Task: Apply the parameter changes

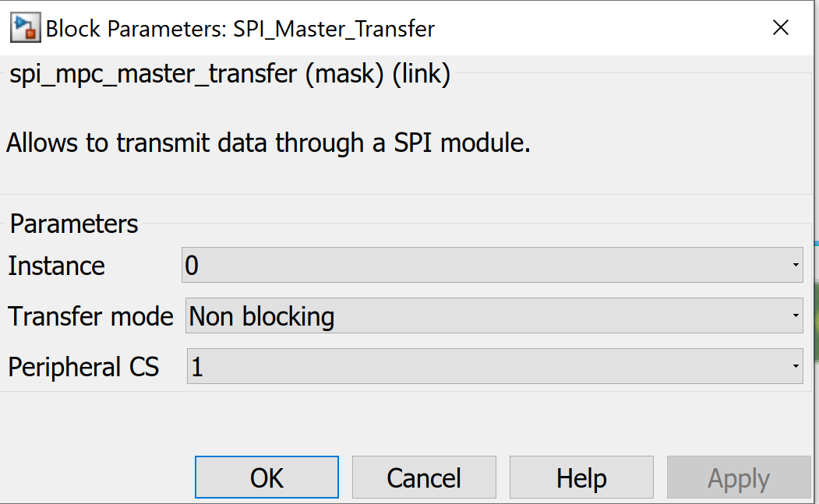Action: pyautogui.click(x=739, y=477)
